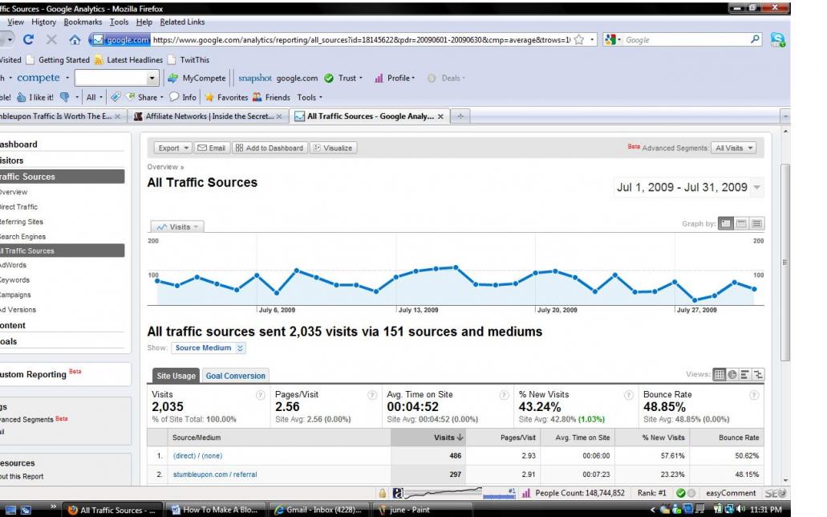
Task: Click the Google search input field
Action: (x=686, y=39)
